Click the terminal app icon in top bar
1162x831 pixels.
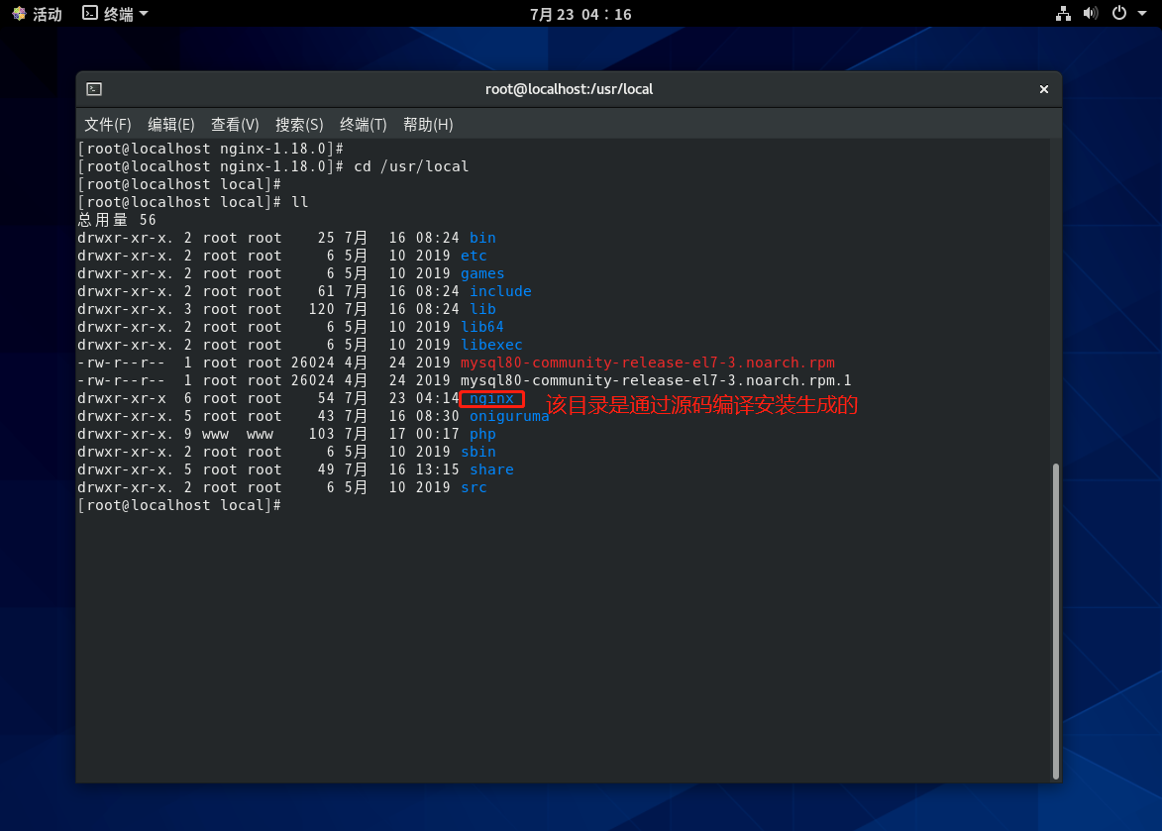90,13
